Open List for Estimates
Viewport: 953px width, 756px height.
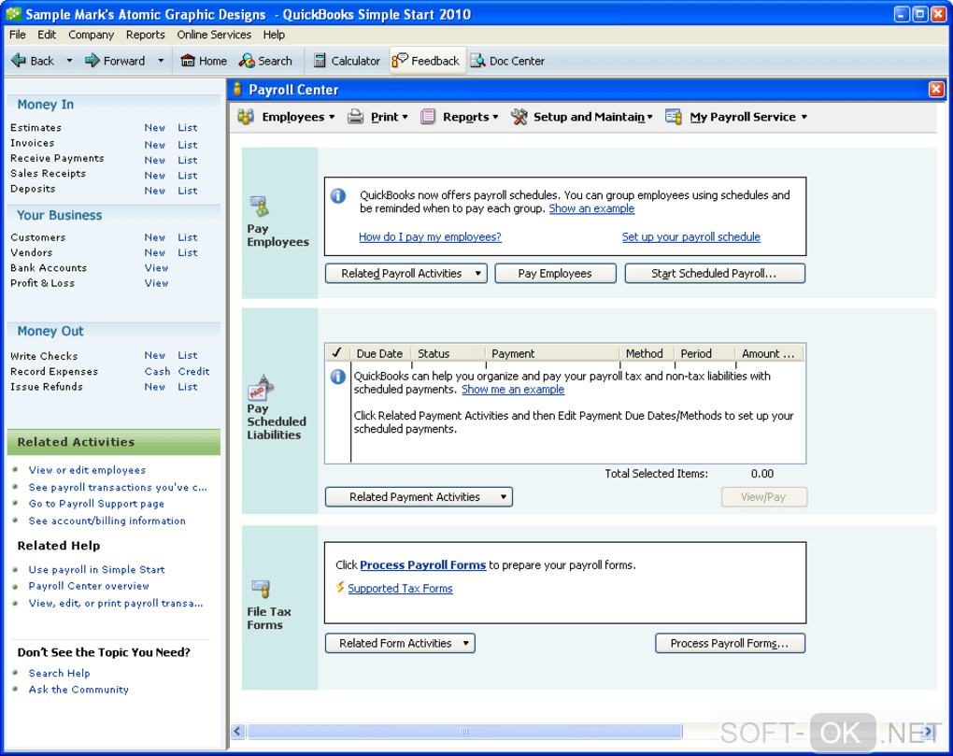[187, 128]
